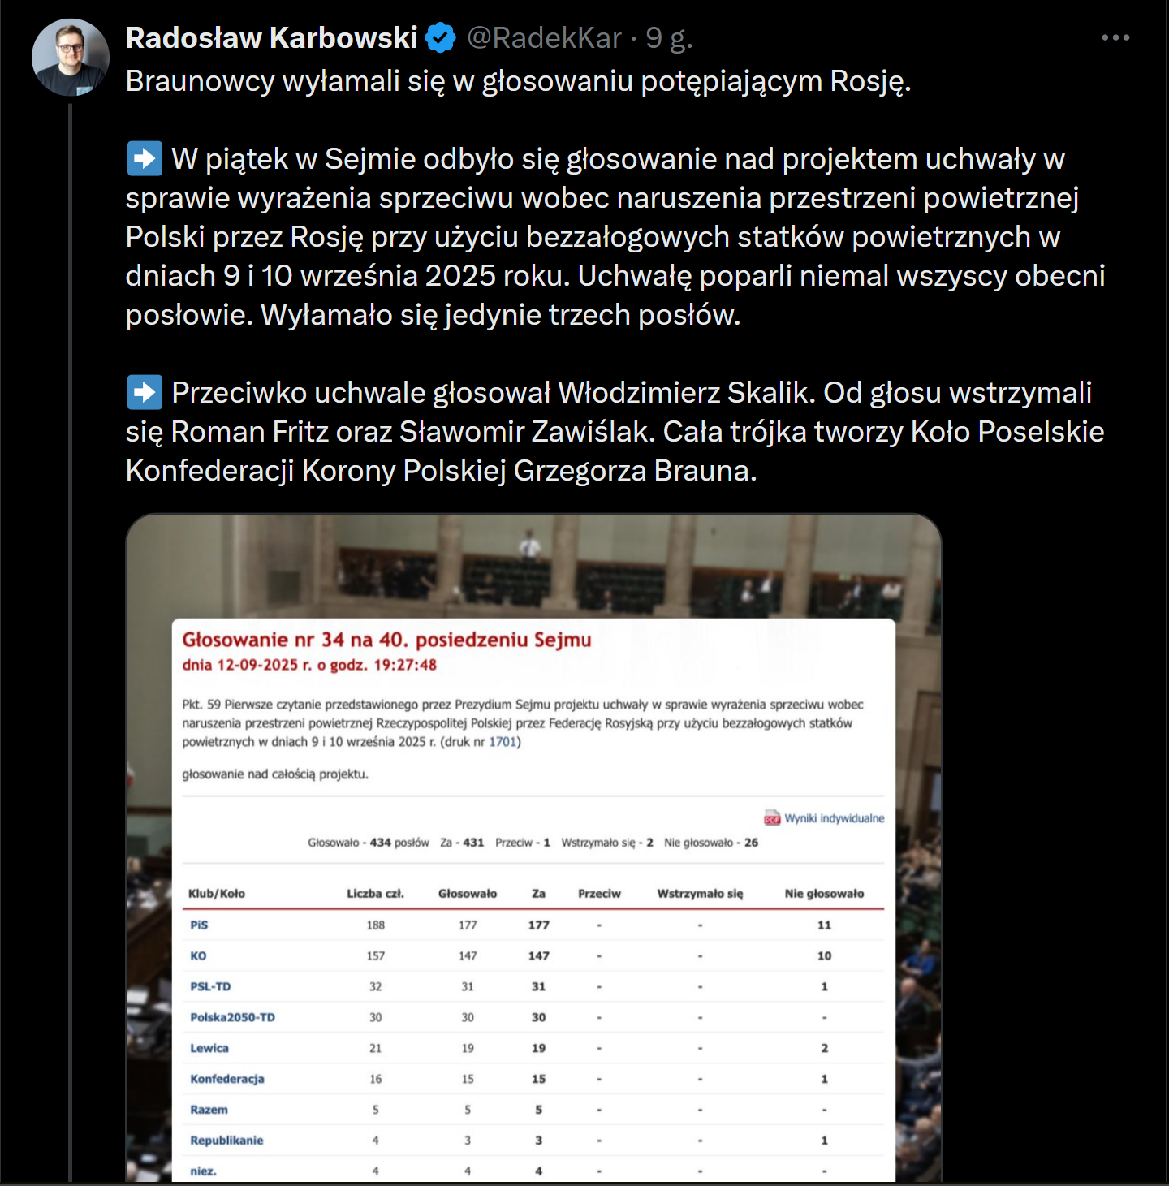Click the second blue arrow emoji
1169x1186 pixels.
click(x=145, y=393)
